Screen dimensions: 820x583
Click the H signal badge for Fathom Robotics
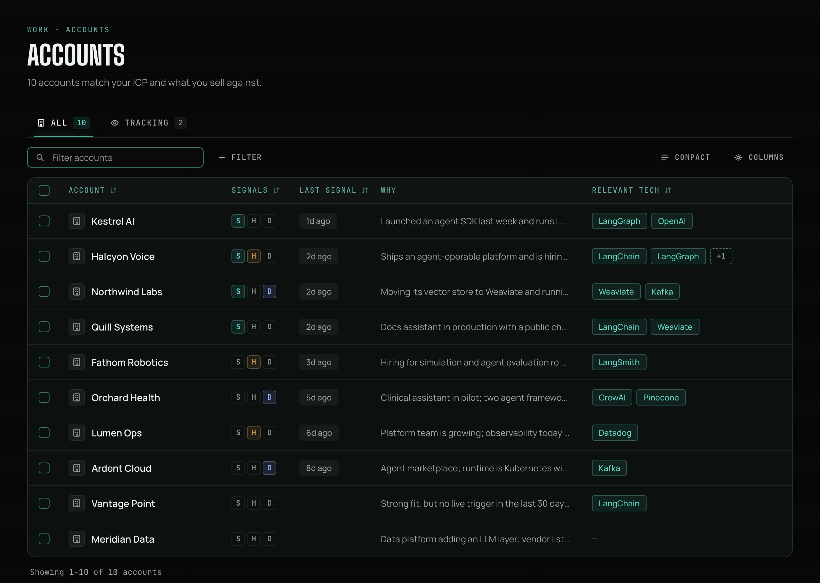point(254,362)
